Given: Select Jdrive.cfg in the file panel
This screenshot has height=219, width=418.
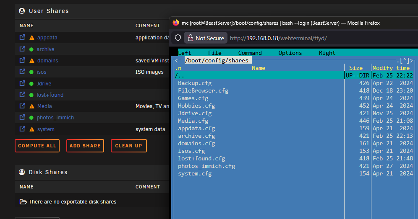Looking at the screenshot, I should tap(195, 113).
